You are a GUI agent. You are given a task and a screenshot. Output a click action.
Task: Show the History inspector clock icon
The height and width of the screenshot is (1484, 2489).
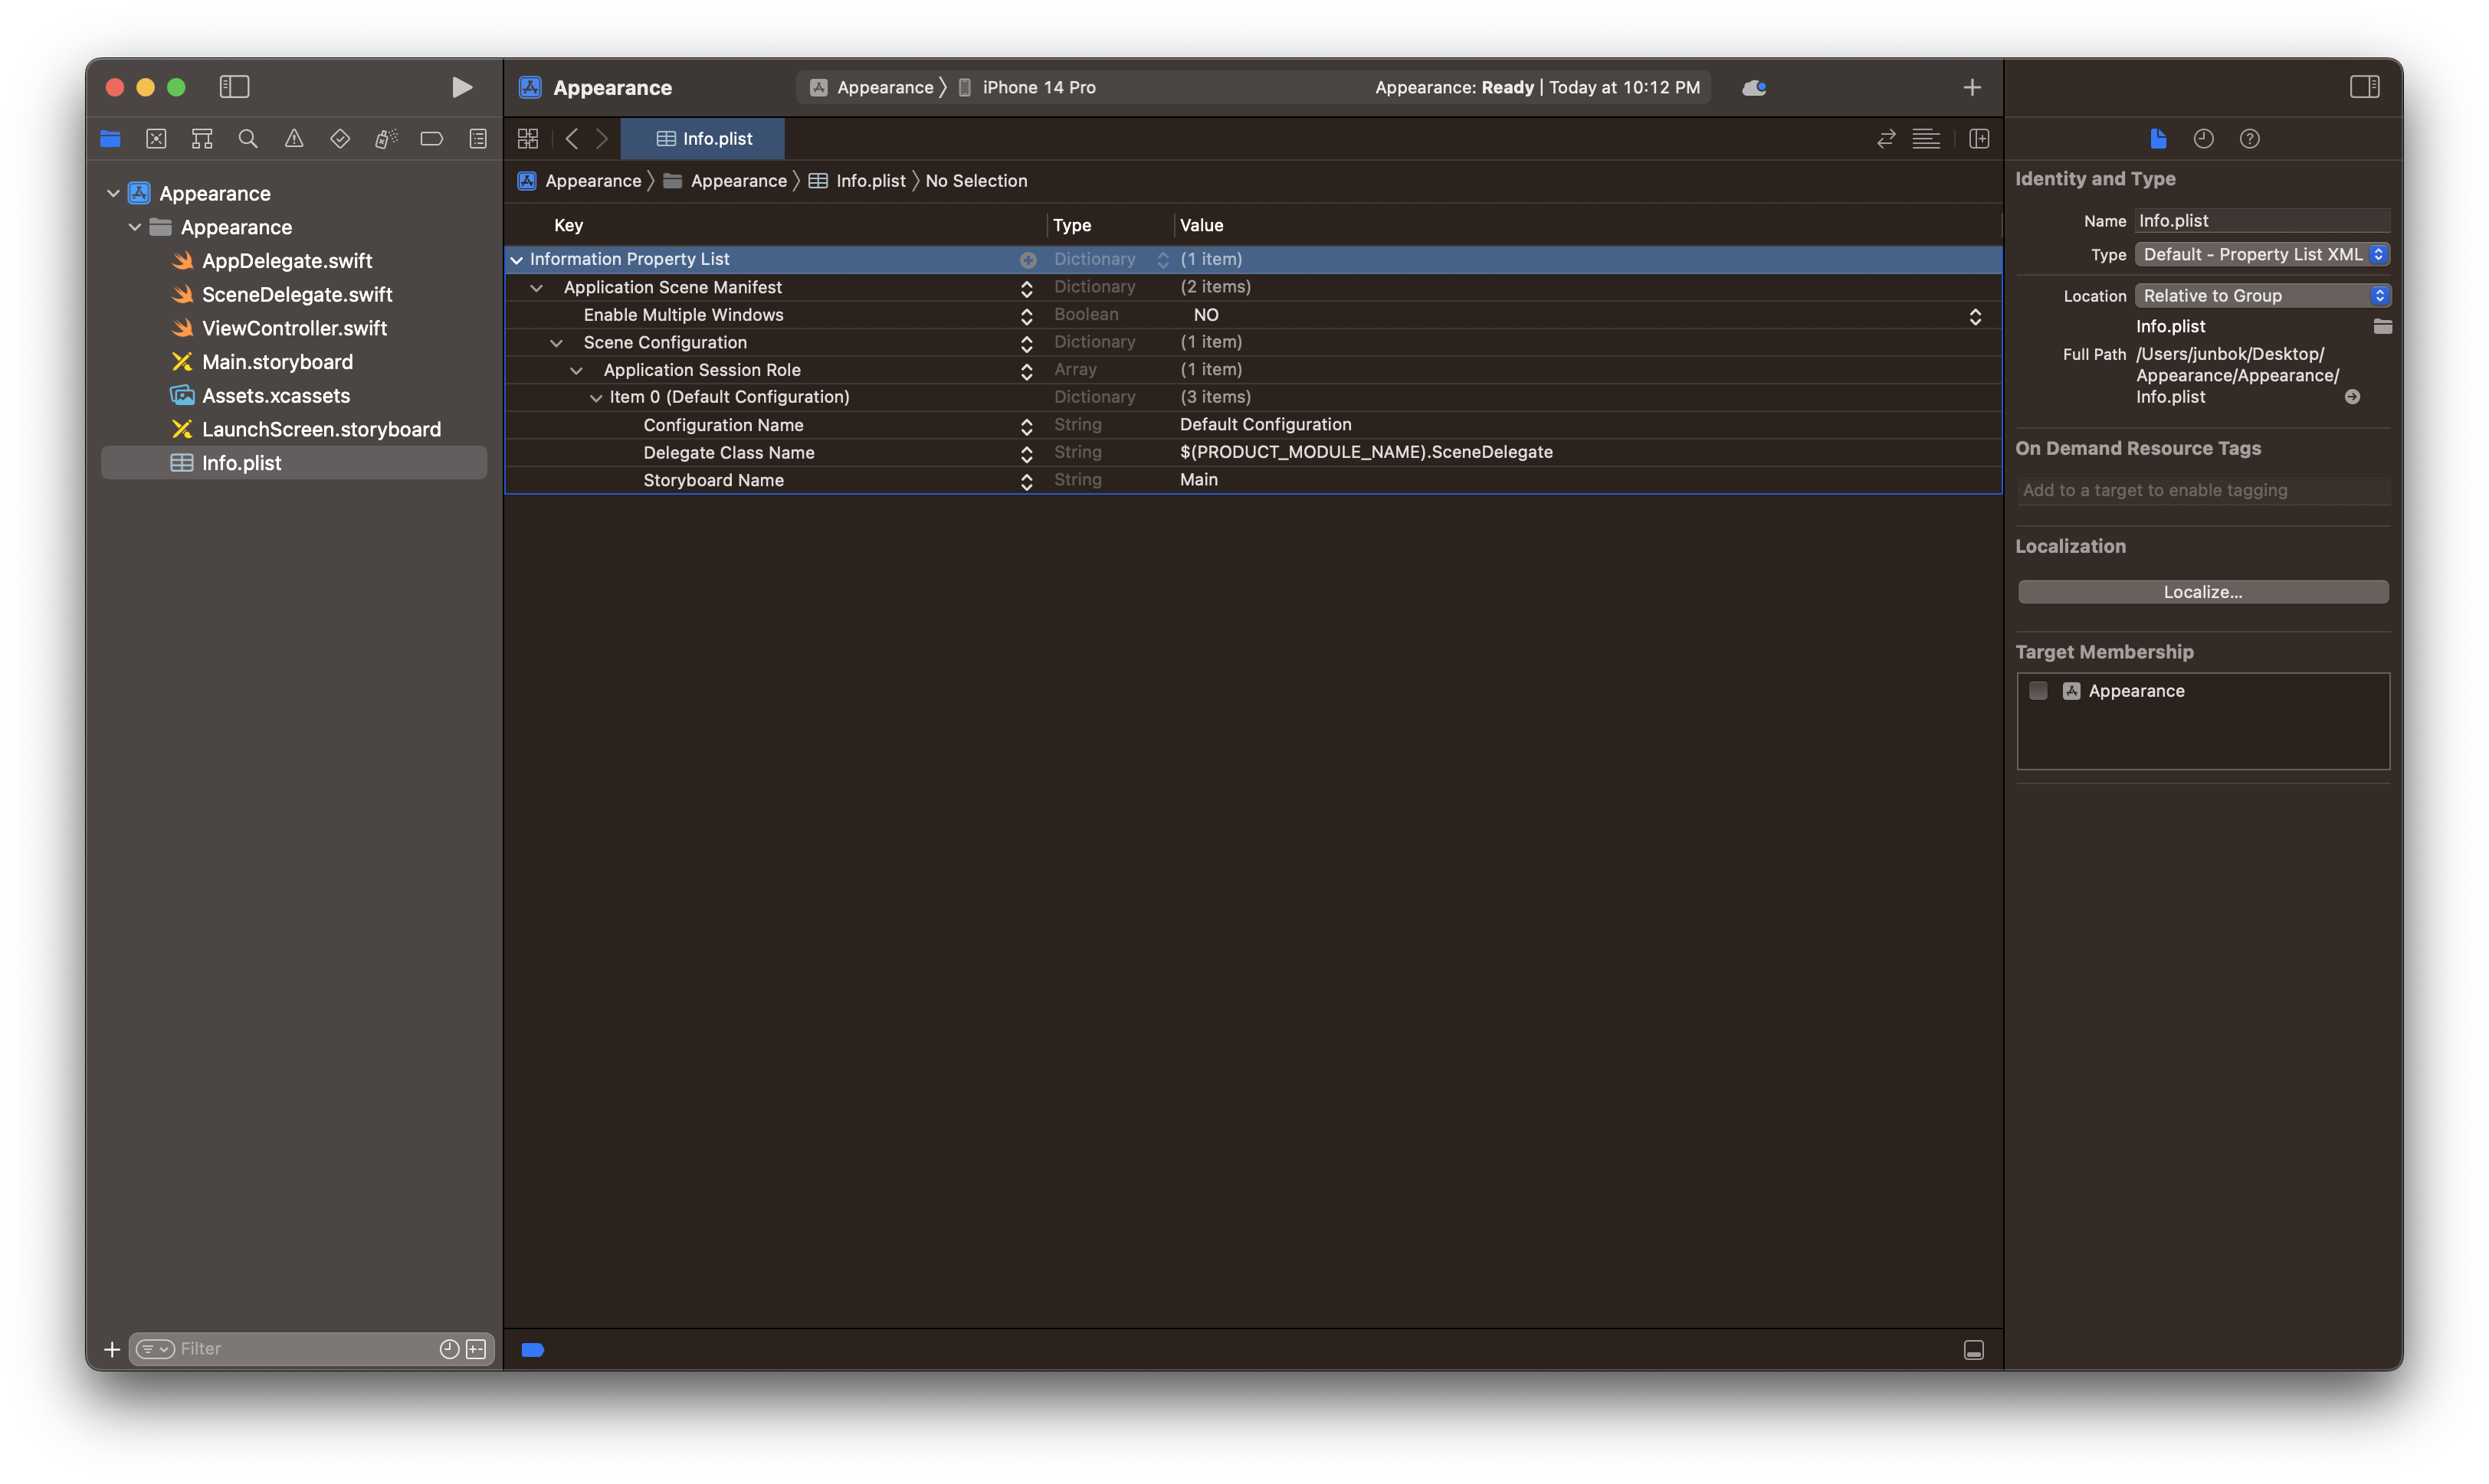[x=2202, y=139]
